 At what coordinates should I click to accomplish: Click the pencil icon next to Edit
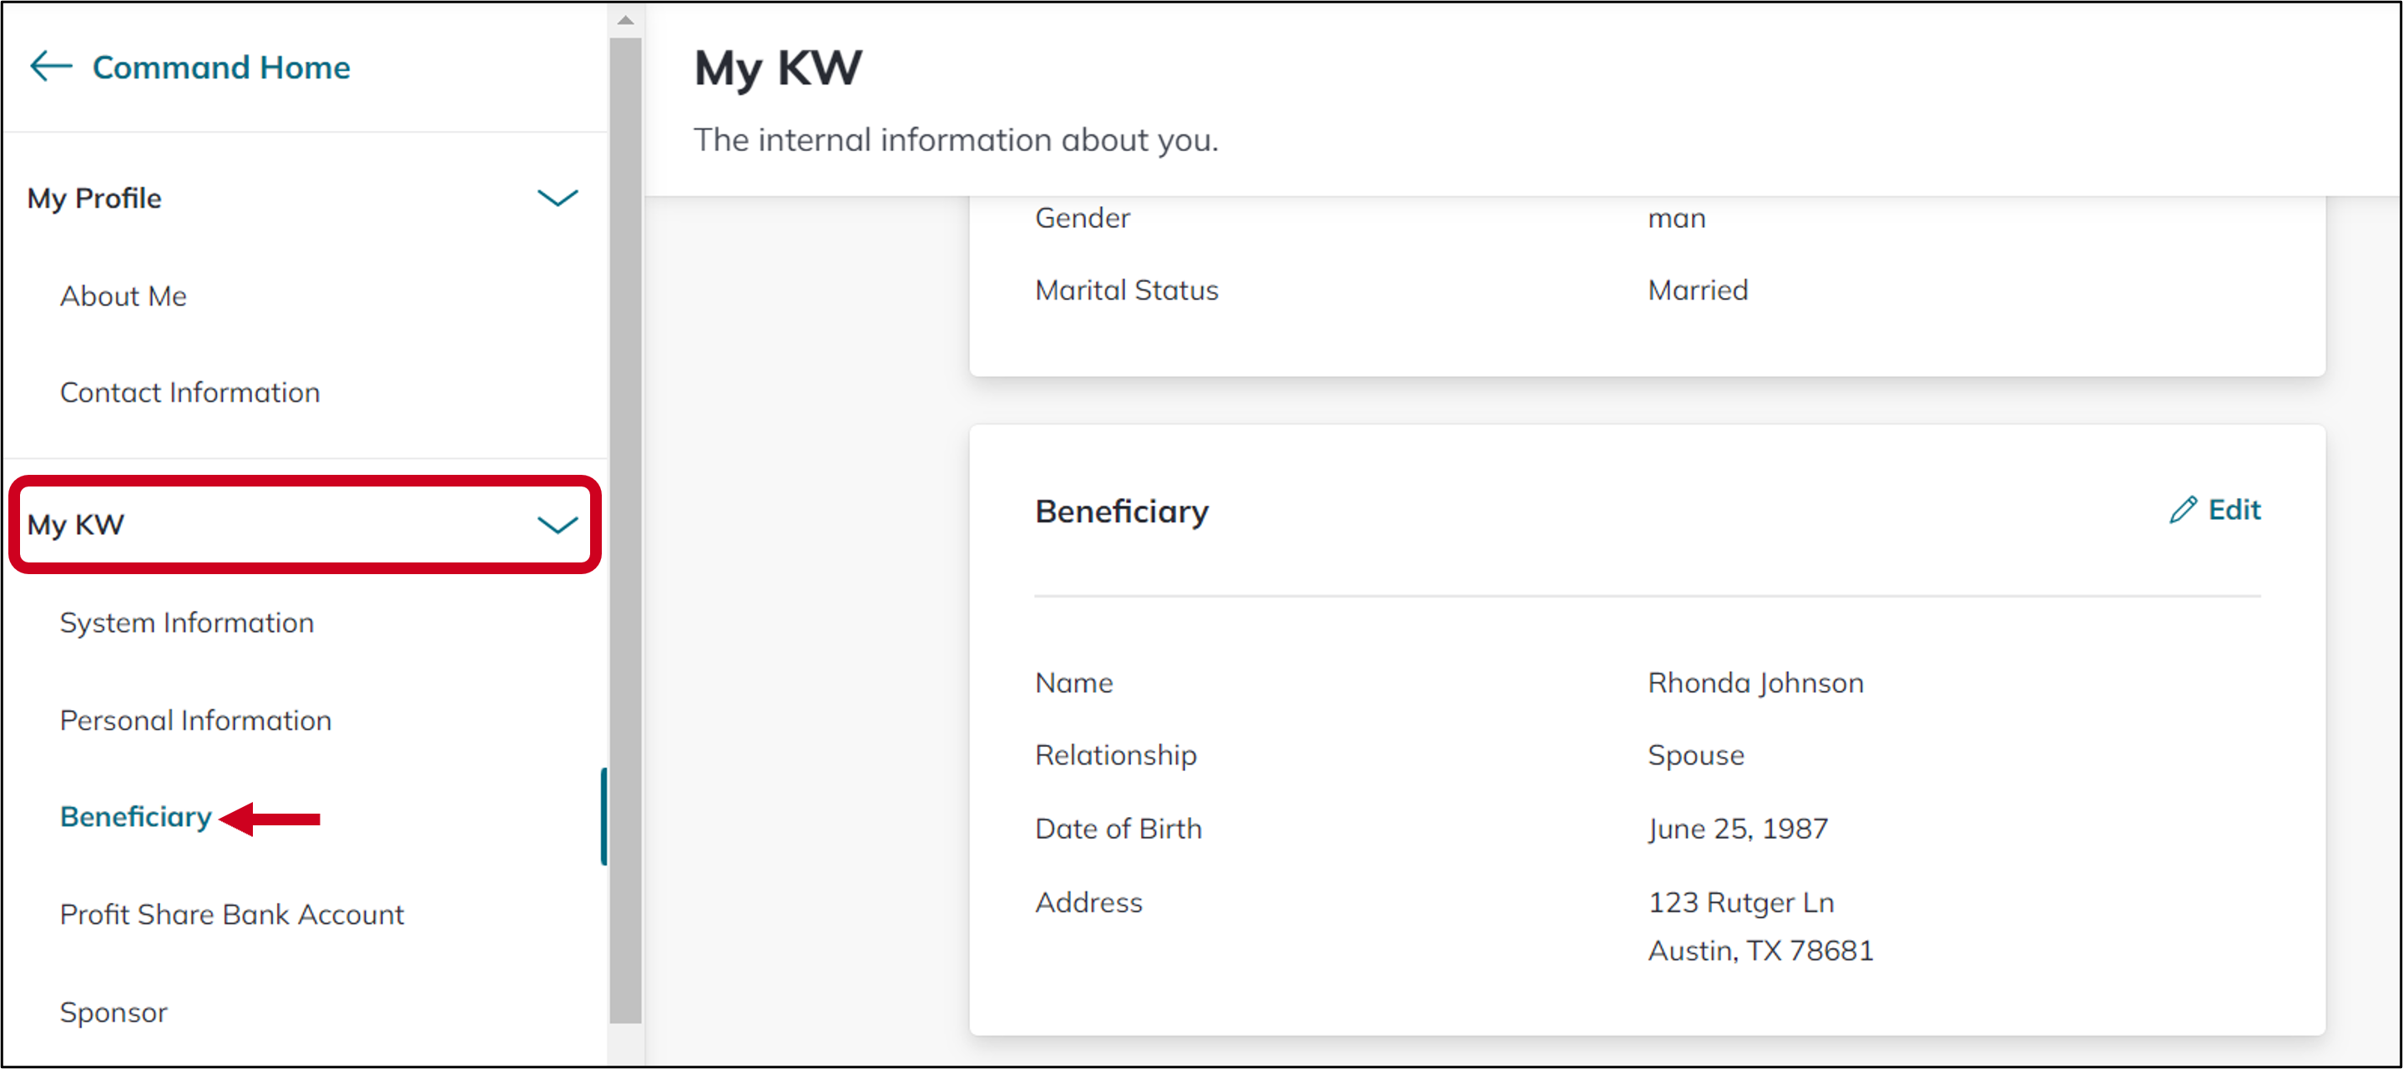(2183, 508)
